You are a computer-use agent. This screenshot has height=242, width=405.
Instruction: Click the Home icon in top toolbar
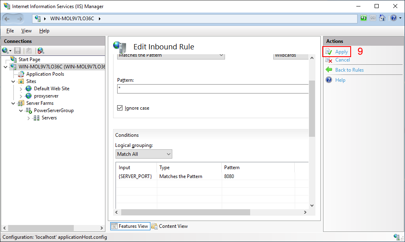click(x=382, y=18)
